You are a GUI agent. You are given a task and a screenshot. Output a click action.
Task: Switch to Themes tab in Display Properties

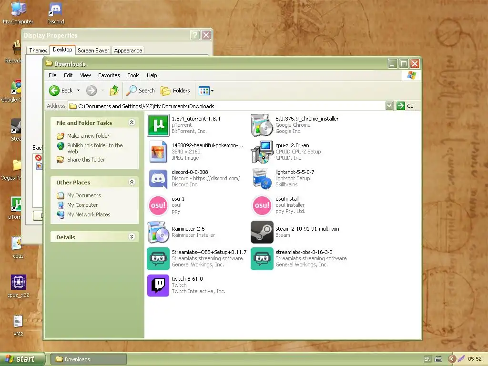(x=38, y=51)
